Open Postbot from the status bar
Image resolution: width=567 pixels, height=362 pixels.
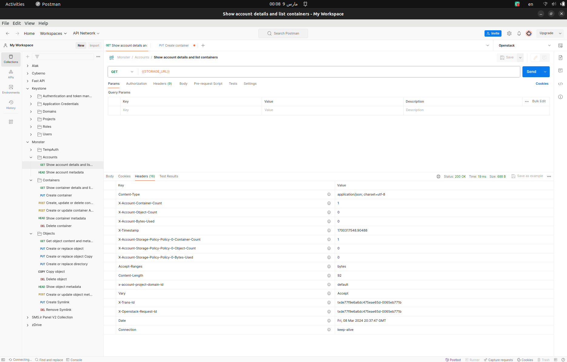[453, 360]
